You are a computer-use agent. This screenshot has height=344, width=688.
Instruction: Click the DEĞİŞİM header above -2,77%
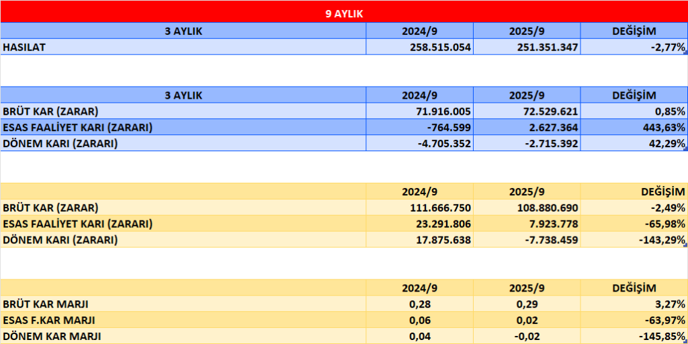coord(634,31)
